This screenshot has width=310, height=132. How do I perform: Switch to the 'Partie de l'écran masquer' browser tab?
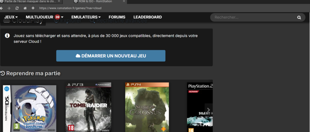[29, 2]
